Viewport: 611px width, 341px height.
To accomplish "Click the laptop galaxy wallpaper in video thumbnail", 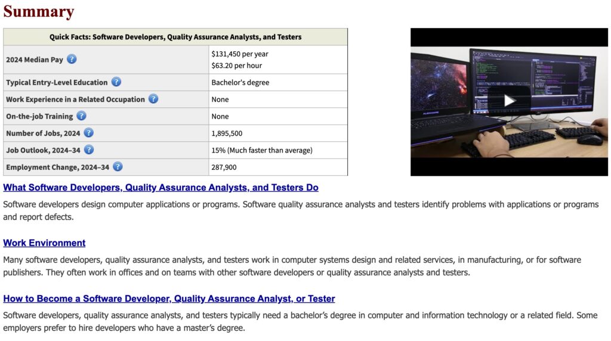I will [439, 83].
